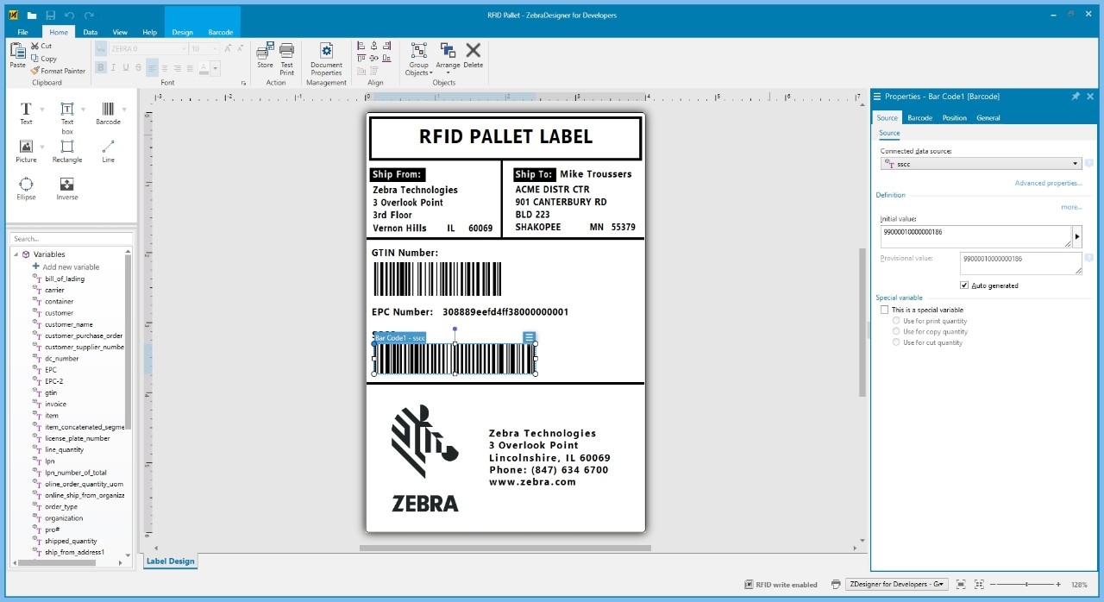Switch to the Barcode ribbon tab

click(221, 31)
